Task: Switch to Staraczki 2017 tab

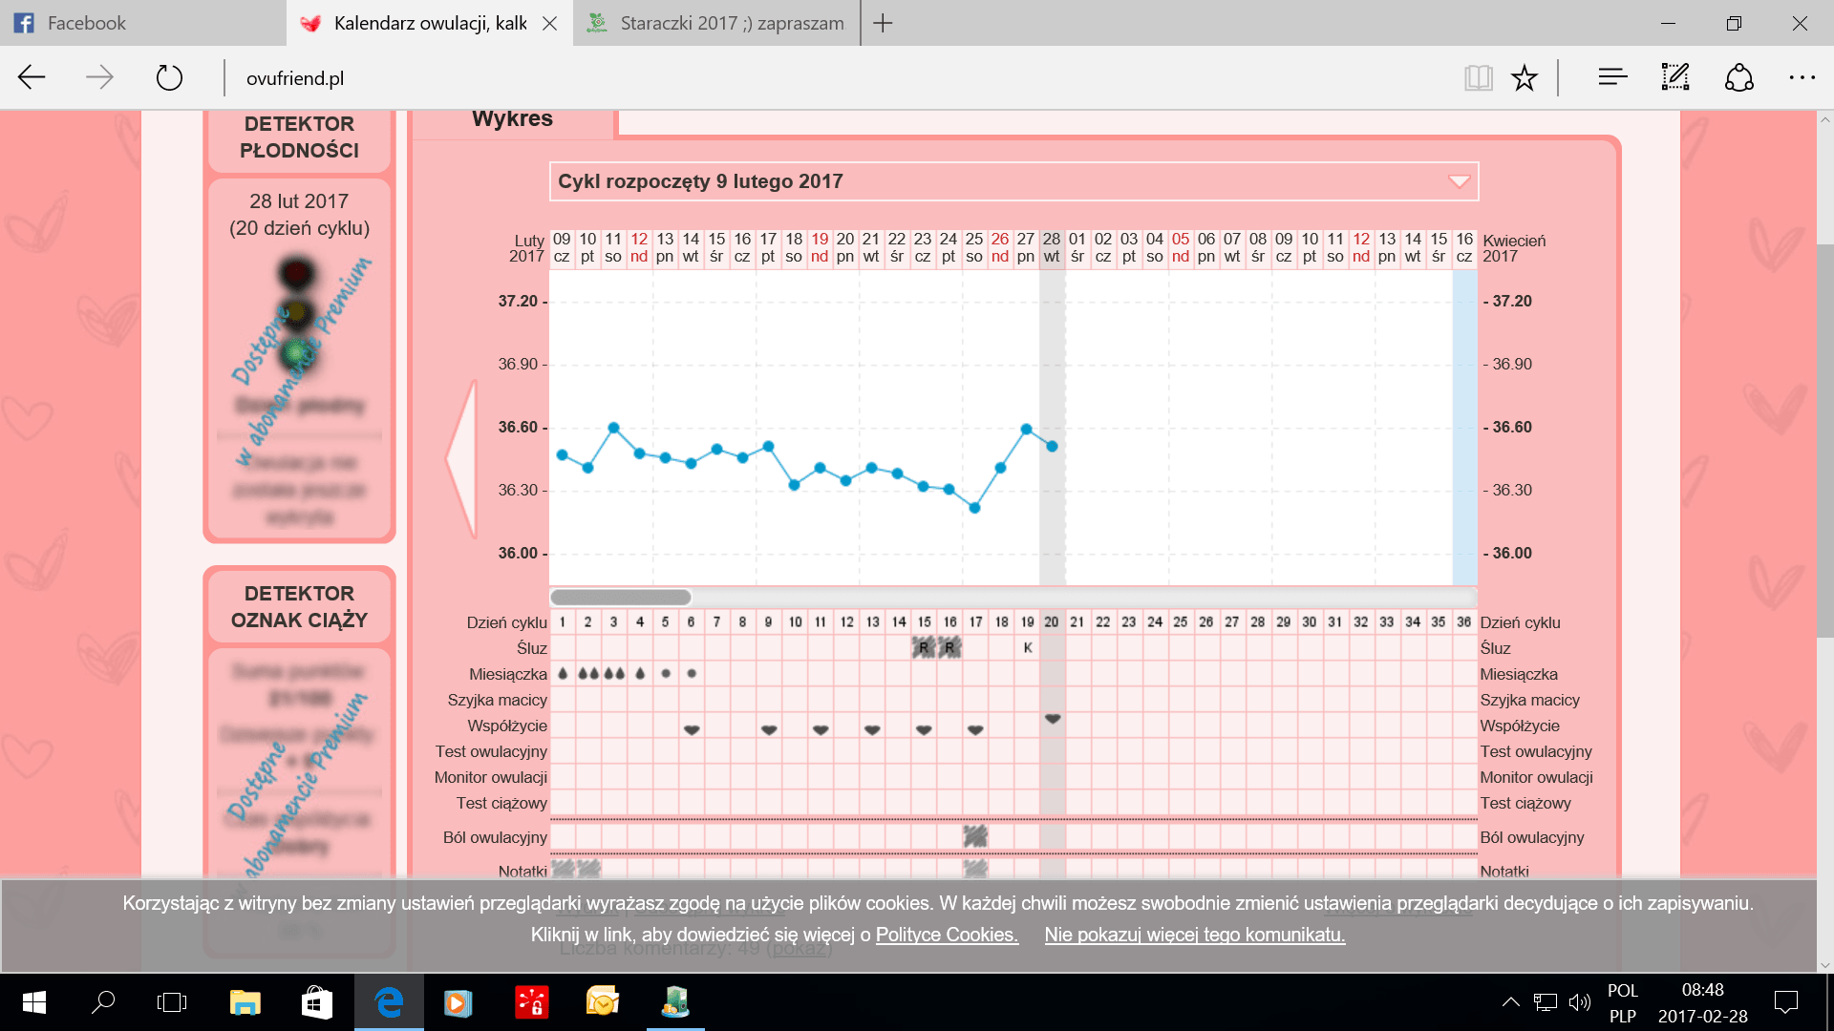Action: point(716,23)
